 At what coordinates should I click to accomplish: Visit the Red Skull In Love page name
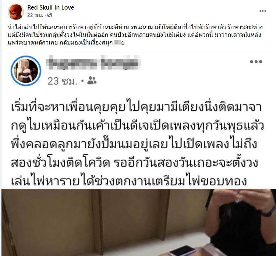pos(51,7)
